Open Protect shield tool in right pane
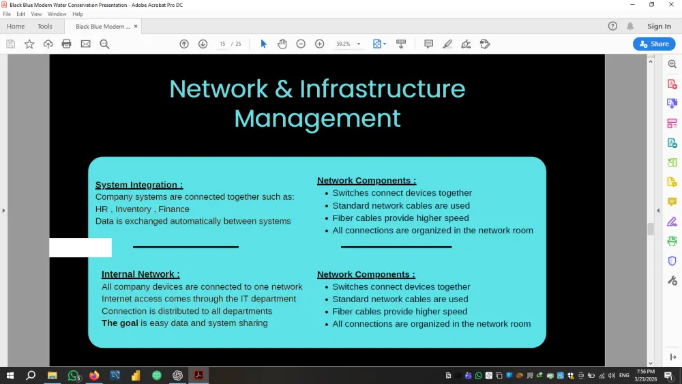 (x=672, y=261)
